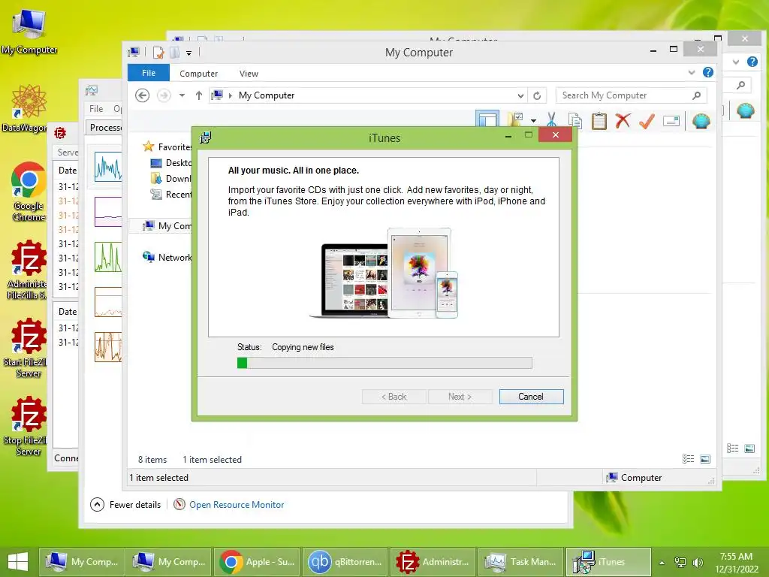Open the address bar history dropdown

click(x=520, y=95)
